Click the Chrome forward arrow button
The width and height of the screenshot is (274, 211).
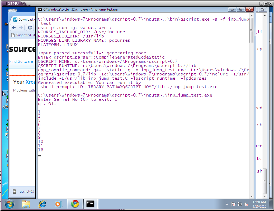(21, 28)
